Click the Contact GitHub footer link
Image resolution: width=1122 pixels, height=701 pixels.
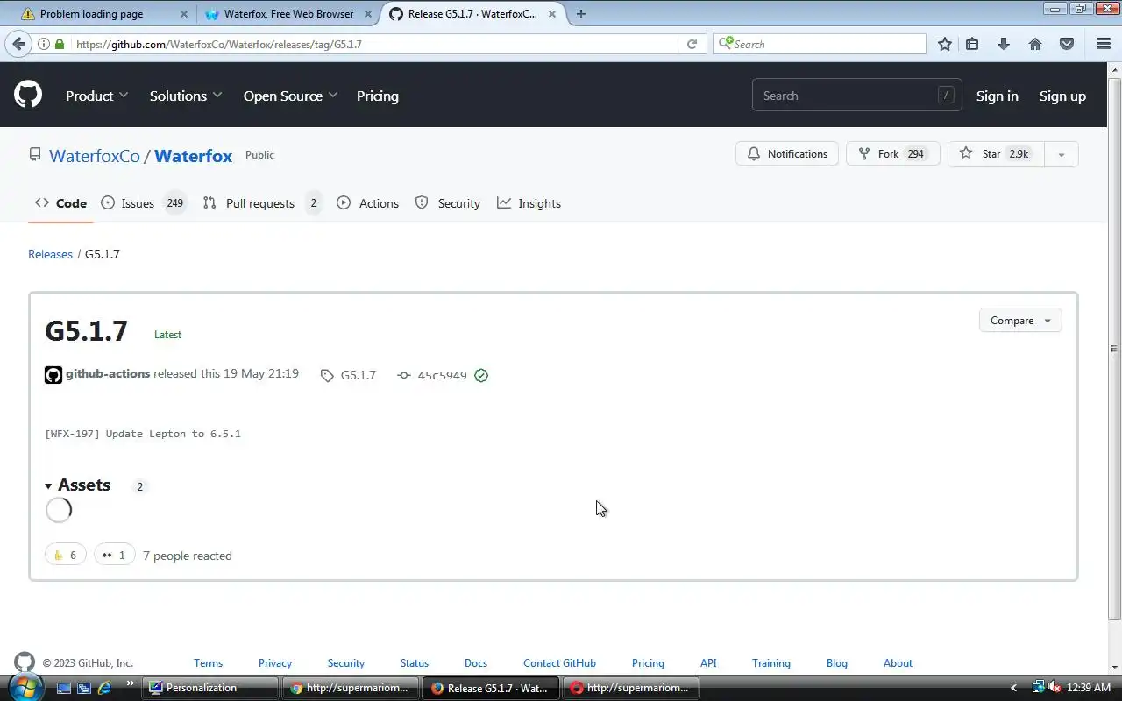coord(559,663)
